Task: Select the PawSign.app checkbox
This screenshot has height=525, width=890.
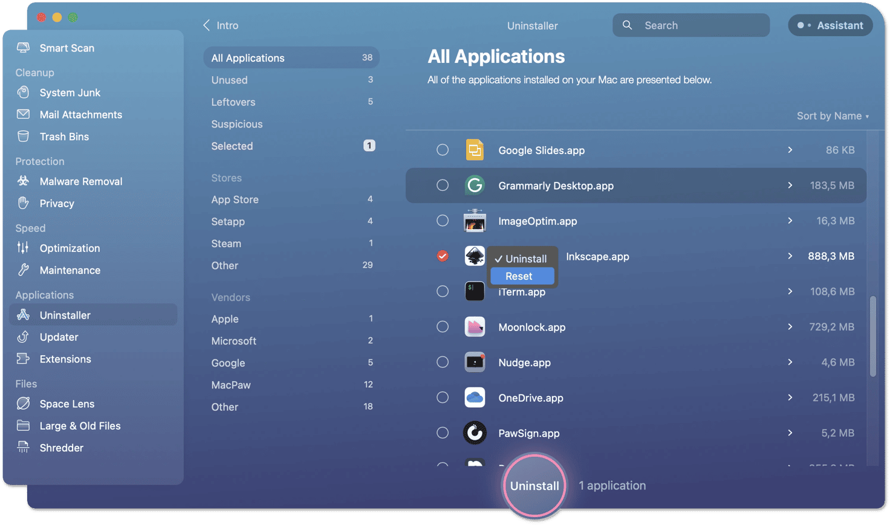Action: coord(443,433)
